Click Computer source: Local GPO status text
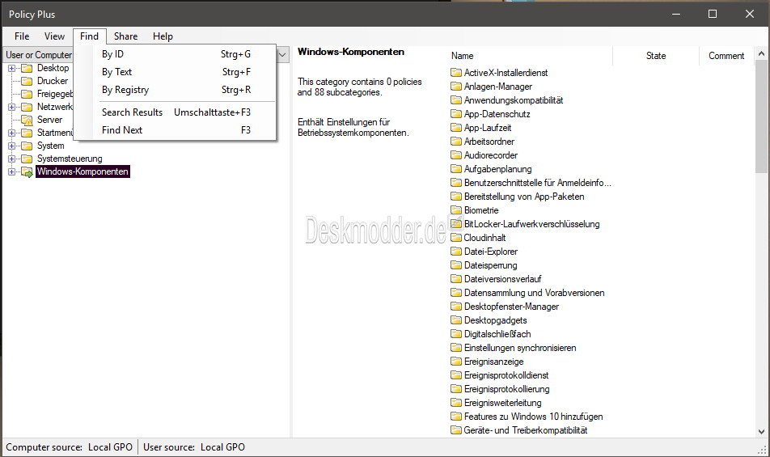The height and width of the screenshot is (457, 770). click(70, 447)
